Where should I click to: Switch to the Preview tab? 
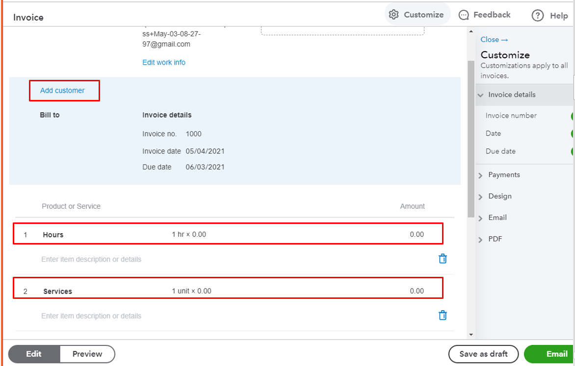pyautogui.click(x=87, y=354)
